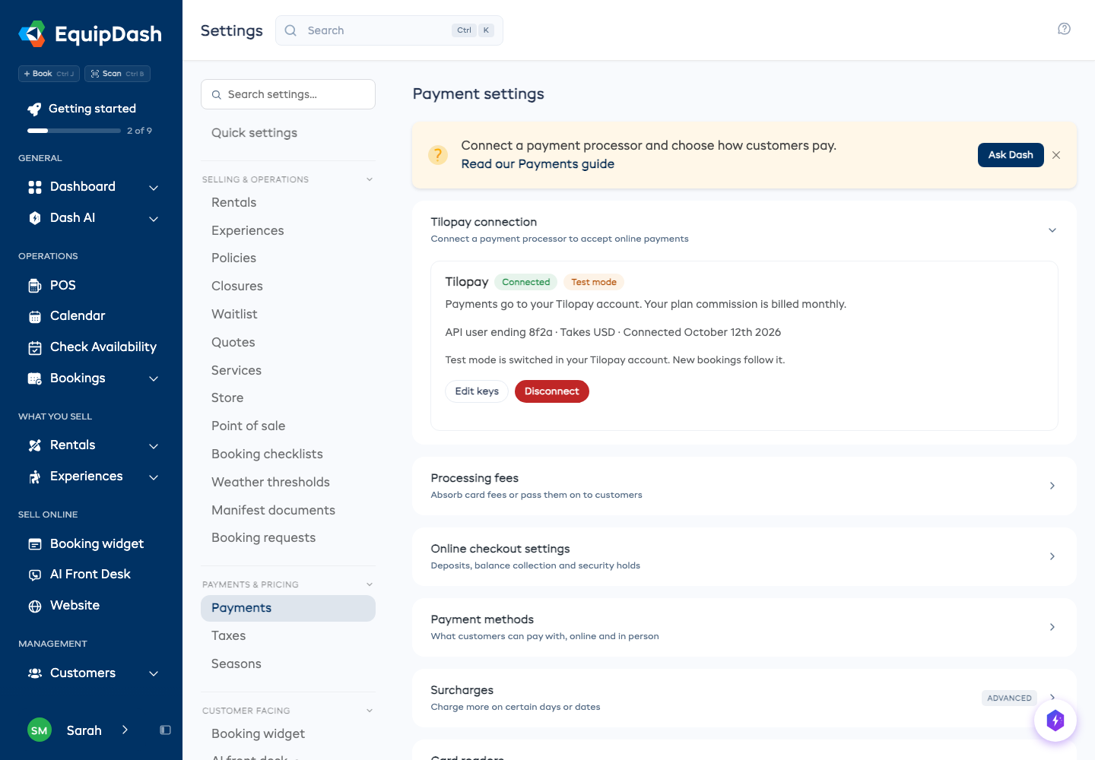
Task: Click the AI Front Desk icon
Action: pyautogui.click(x=35, y=575)
